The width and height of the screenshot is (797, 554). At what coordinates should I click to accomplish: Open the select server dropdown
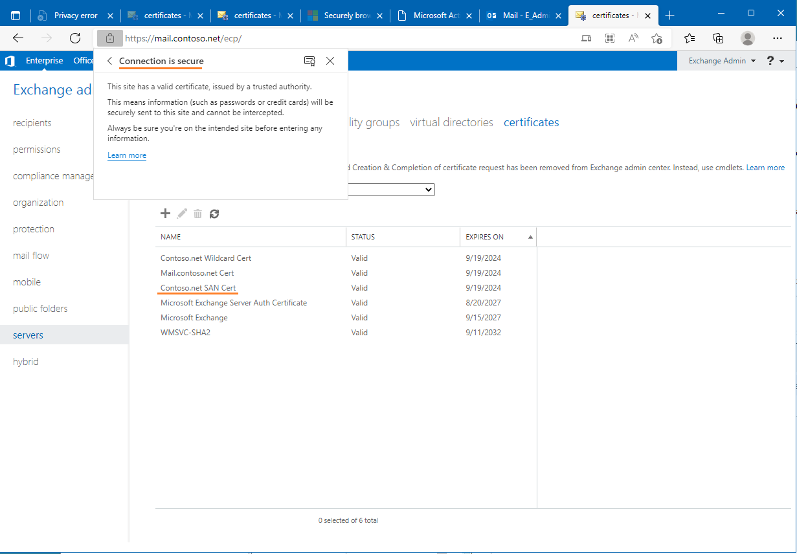(x=391, y=190)
